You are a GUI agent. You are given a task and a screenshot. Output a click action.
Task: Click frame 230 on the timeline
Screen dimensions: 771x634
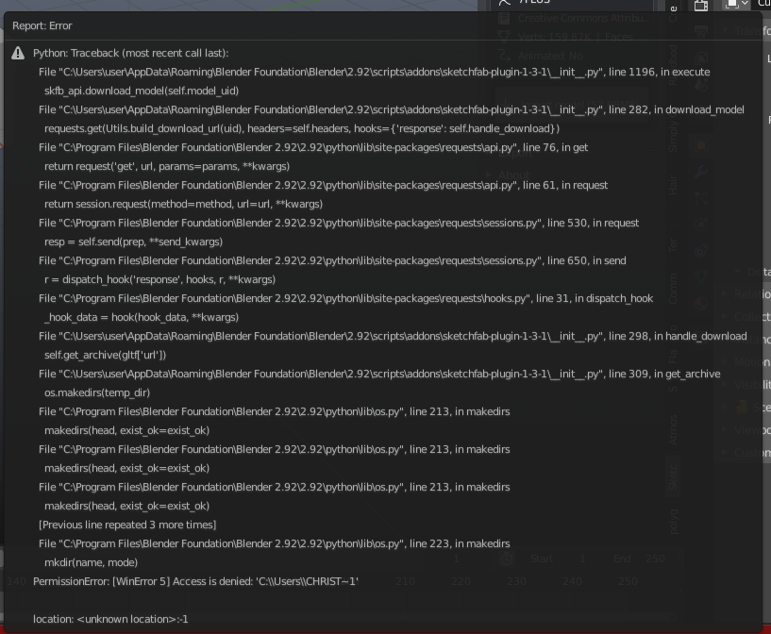[514, 581]
